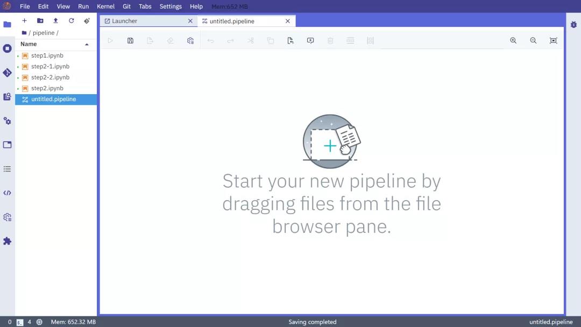Open the Kernel menu

[x=105, y=6]
